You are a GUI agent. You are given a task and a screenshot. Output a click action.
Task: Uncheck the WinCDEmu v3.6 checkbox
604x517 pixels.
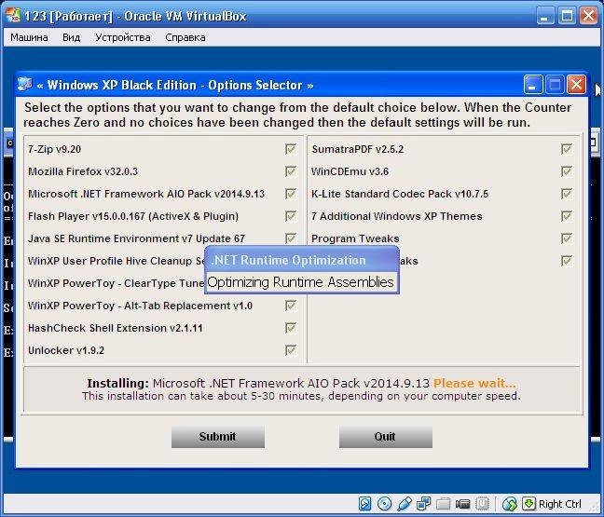tap(567, 171)
